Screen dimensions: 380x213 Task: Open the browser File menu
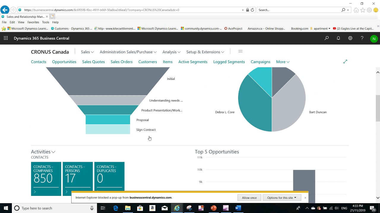tap(4, 22)
